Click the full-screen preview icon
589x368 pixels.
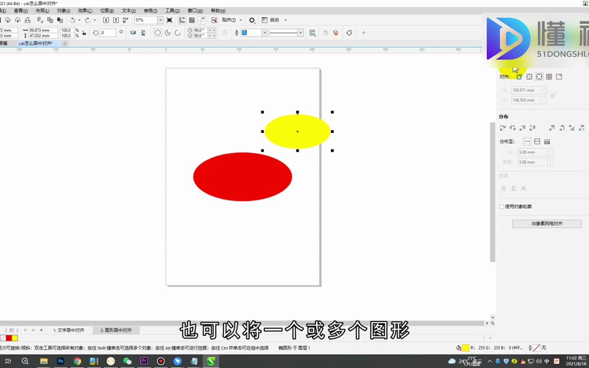point(169,20)
